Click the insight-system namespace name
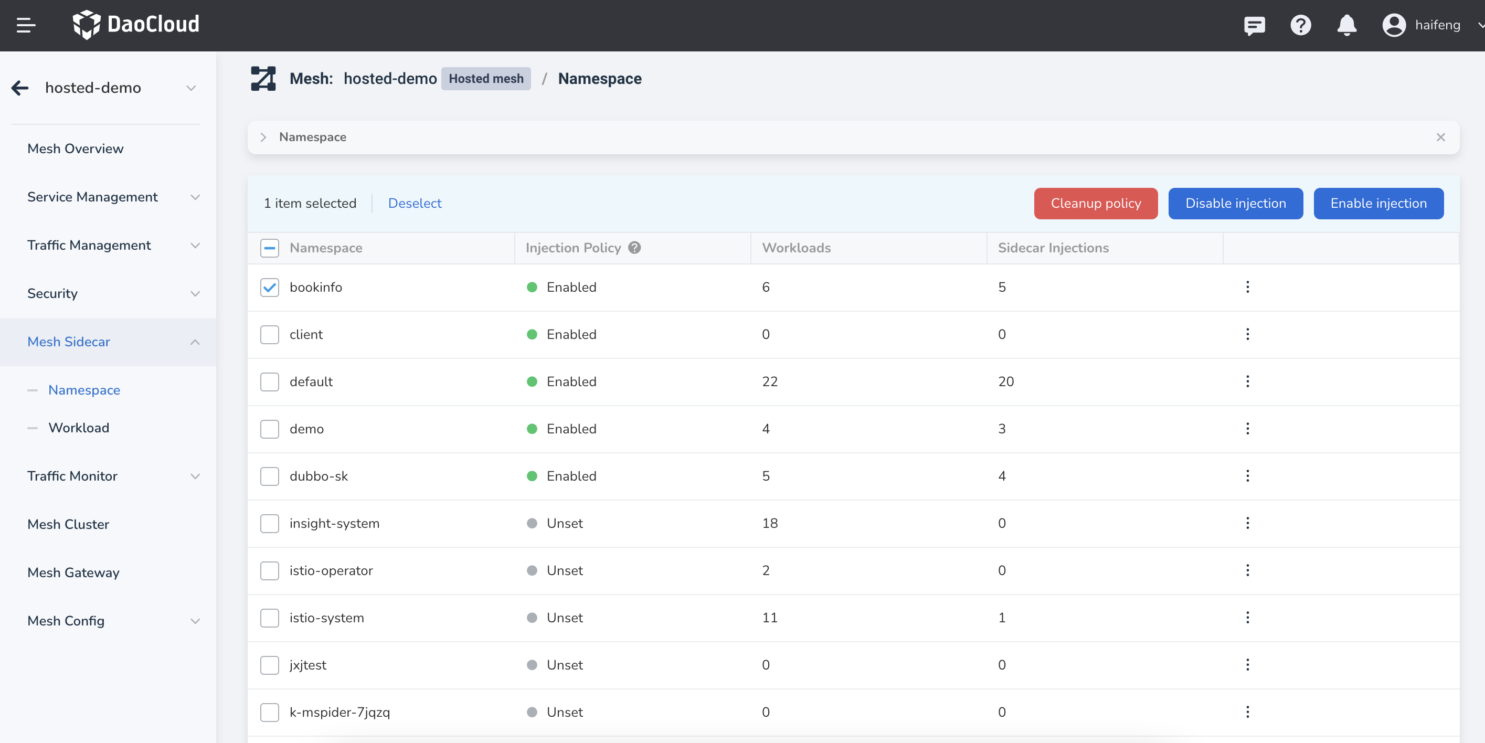 point(334,523)
